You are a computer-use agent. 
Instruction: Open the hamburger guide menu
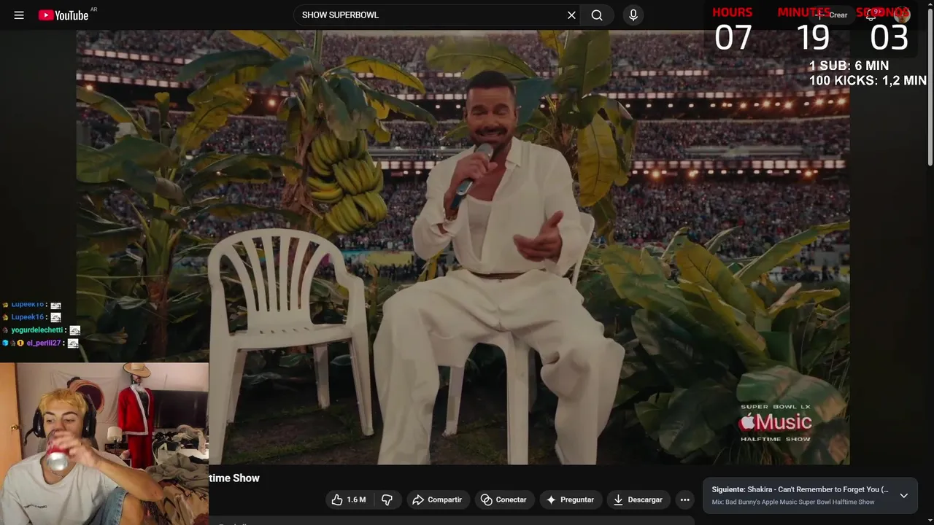pos(19,15)
